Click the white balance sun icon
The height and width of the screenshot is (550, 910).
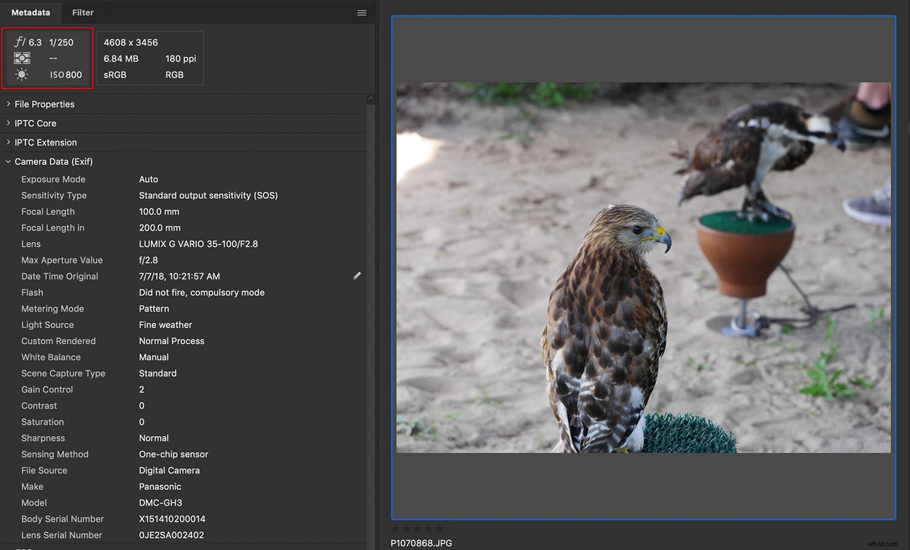22,75
